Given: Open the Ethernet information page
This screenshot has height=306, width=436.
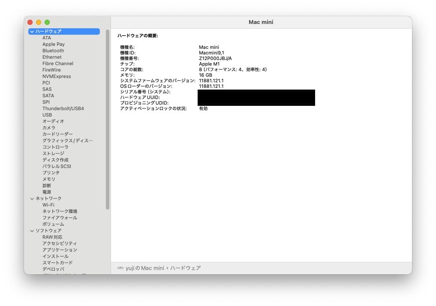Looking at the screenshot, I should tap(51, 57).
